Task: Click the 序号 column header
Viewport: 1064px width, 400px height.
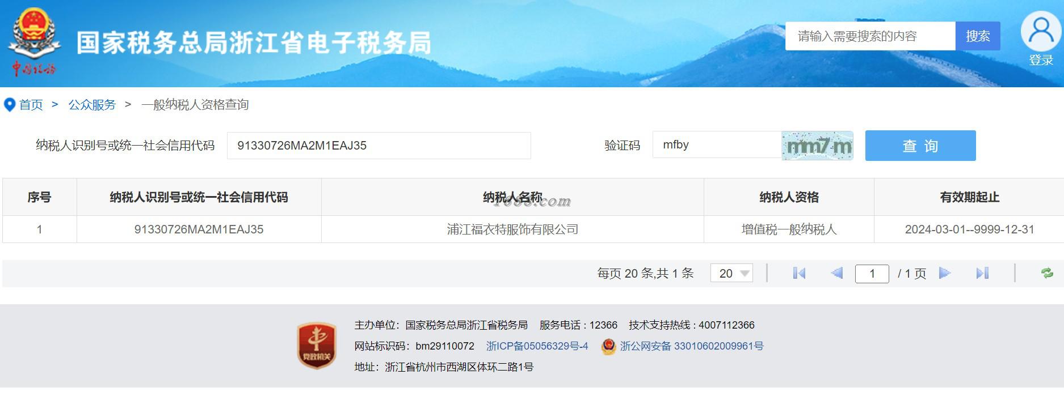Action: click(39, 197)
